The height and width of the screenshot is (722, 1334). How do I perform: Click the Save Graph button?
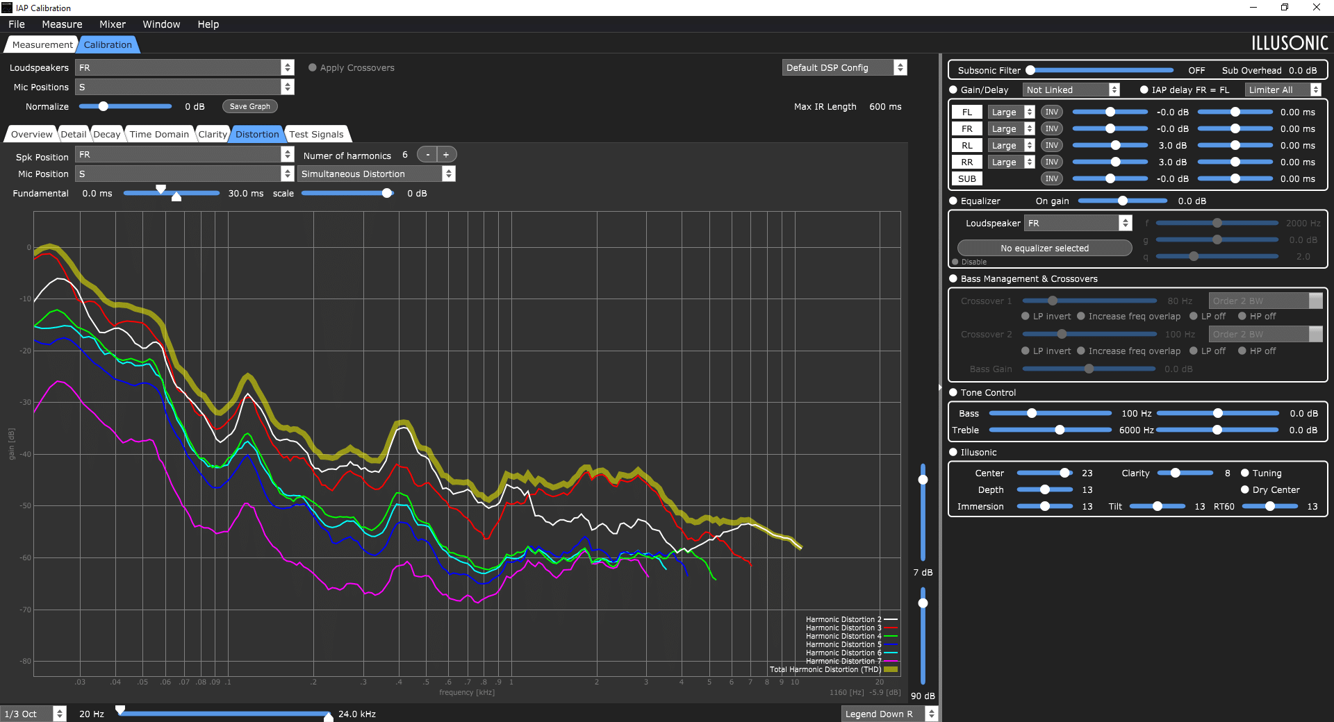[x=250, y=106]
